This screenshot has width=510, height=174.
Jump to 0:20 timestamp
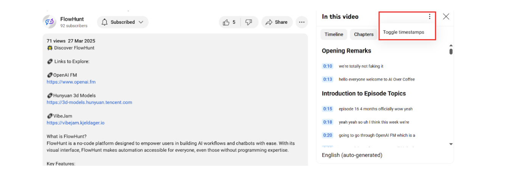(328, 135)
